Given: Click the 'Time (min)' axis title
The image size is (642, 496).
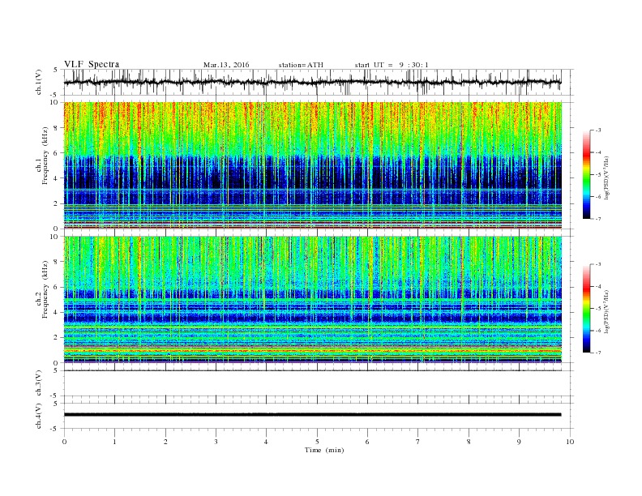Looking at the screenshot, I should coord(324,450).
